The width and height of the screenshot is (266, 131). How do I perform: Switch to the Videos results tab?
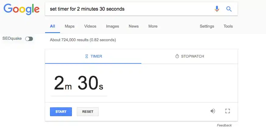tap(90, 26)
